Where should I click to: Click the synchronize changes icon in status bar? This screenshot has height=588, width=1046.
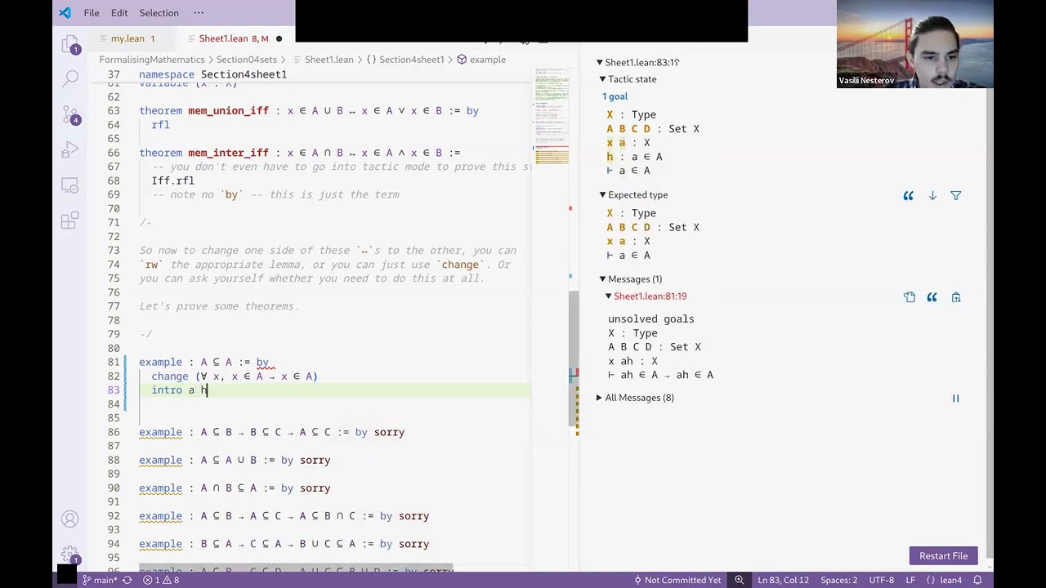coord(127,580)
